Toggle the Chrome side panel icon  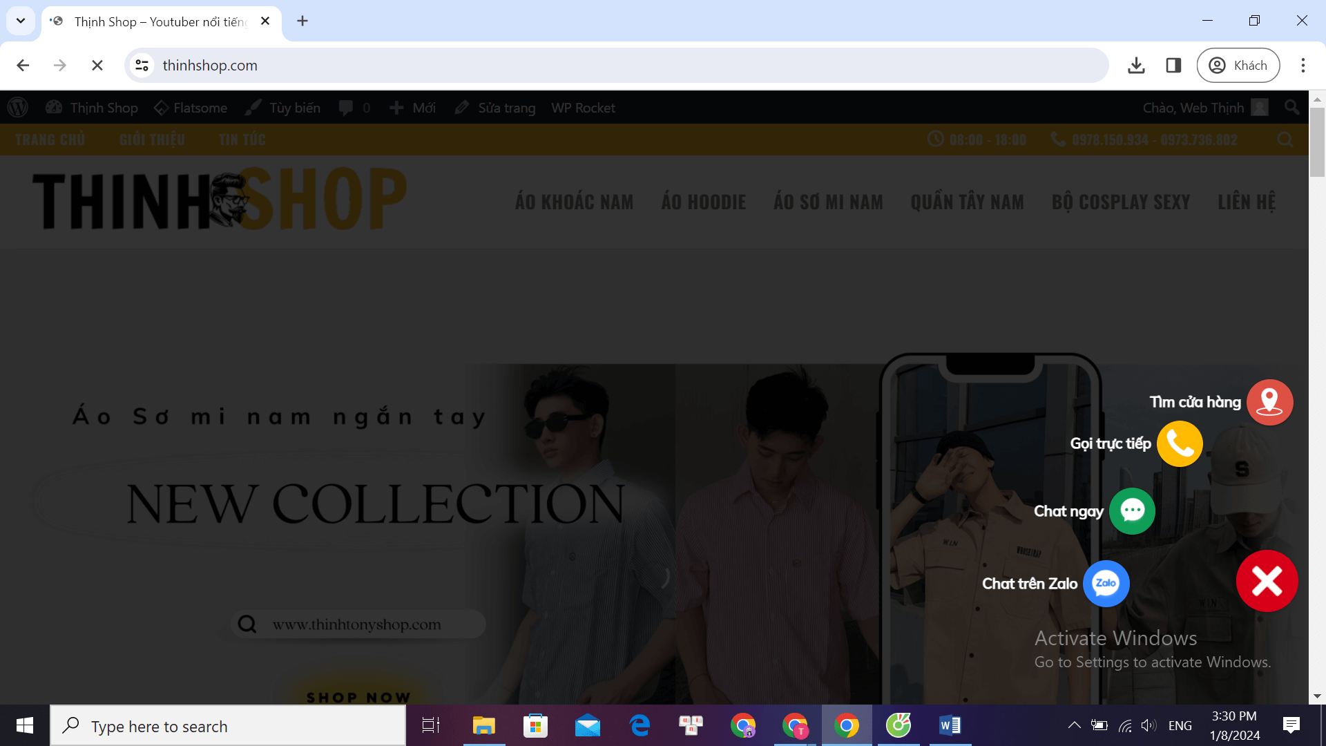click(x=1173, y=65)
